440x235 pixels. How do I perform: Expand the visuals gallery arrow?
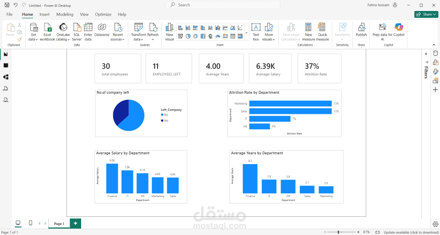(x=247, y=32)
